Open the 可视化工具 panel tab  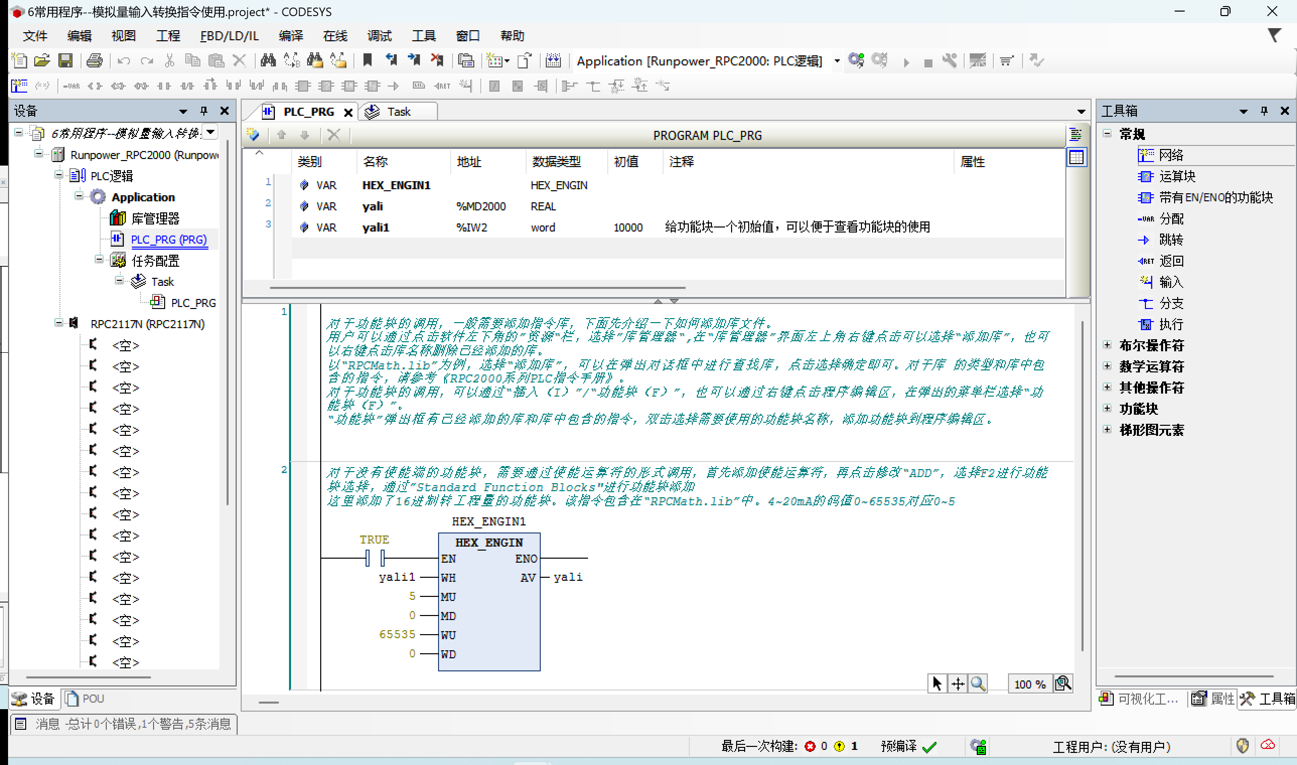[1139, 699]
